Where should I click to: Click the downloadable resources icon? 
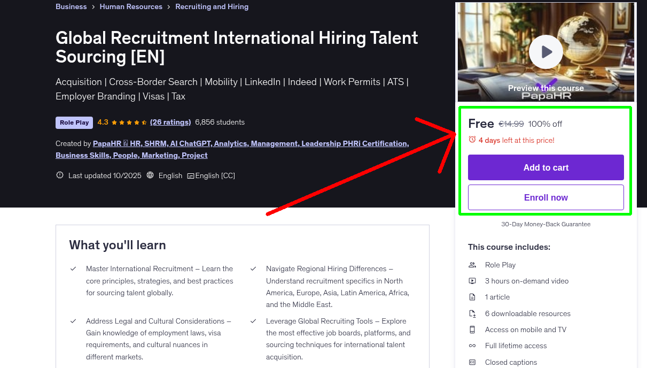(472, 313)
